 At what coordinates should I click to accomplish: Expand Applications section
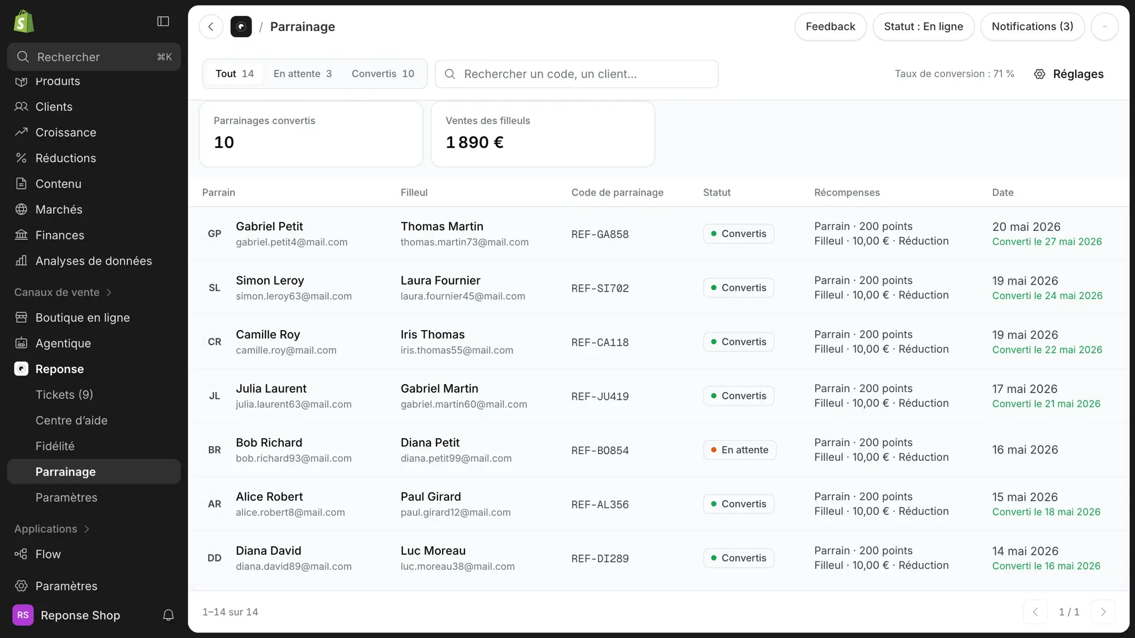(52, 529)
